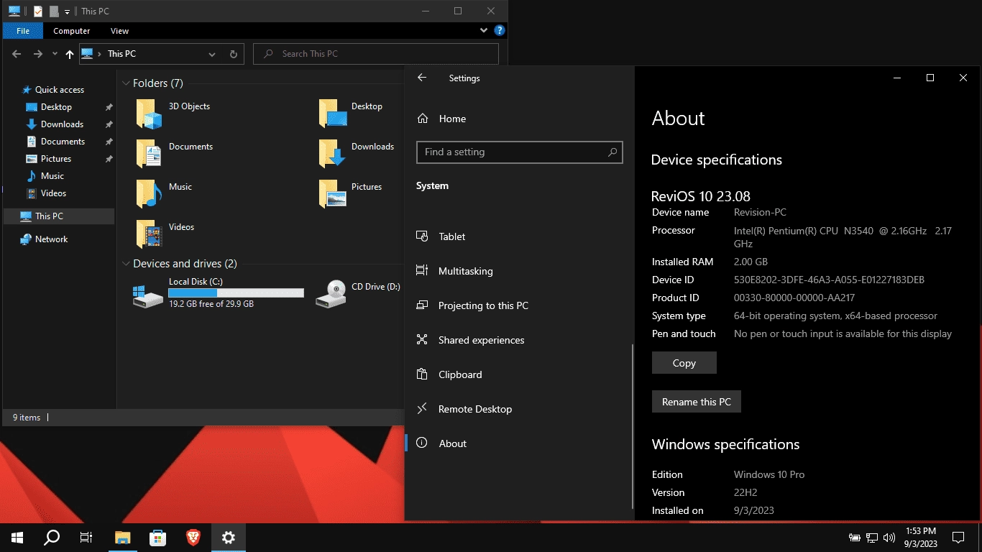The height and width of the screenshot is (552, 982).
Task: Click the Settings gear on the taskbar
Action: click(229, 537)
